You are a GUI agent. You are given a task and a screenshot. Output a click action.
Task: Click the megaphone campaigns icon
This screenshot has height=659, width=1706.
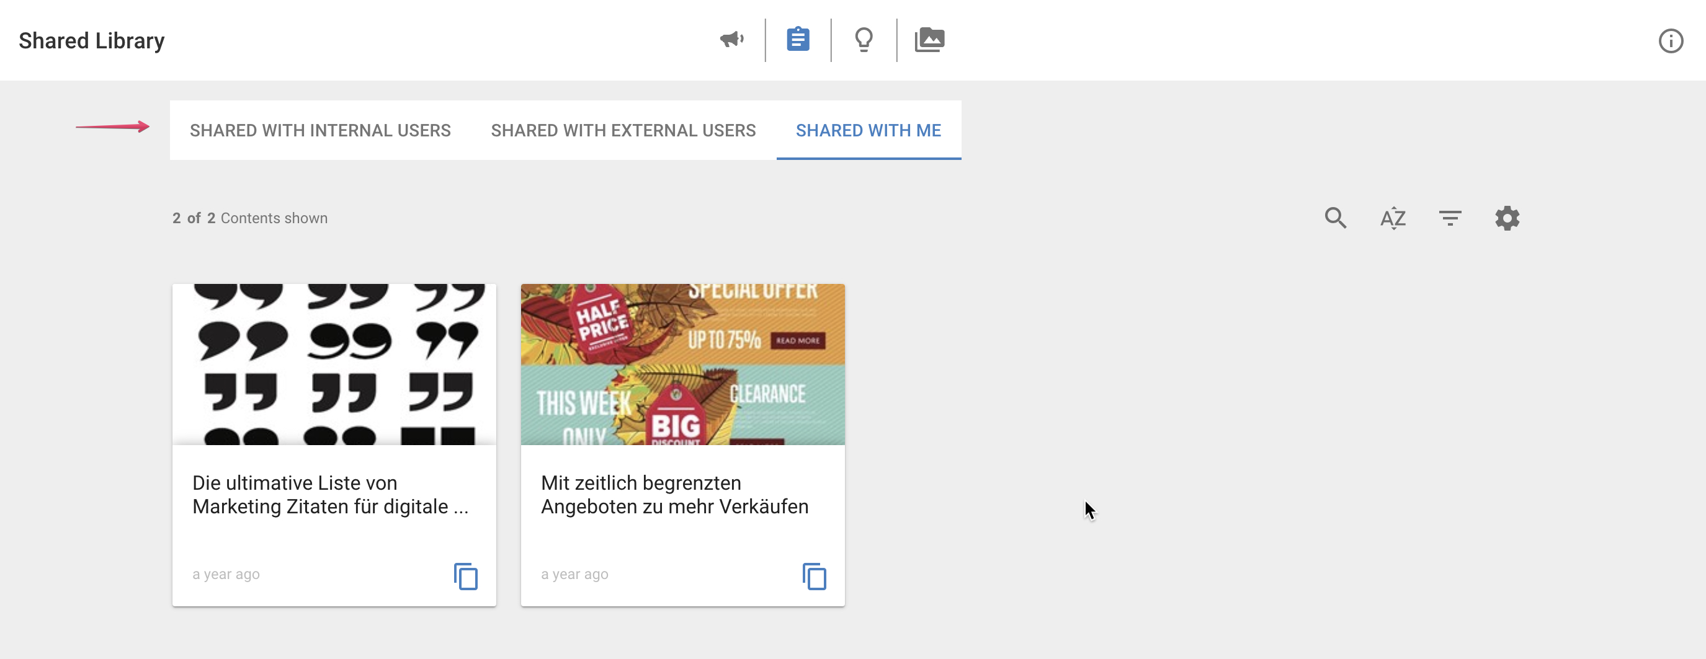pos(732,40)
